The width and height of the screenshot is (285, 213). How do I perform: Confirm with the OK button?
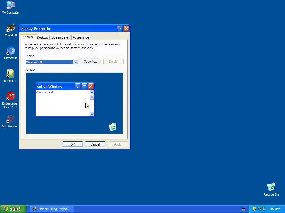[x=73, y=144]
